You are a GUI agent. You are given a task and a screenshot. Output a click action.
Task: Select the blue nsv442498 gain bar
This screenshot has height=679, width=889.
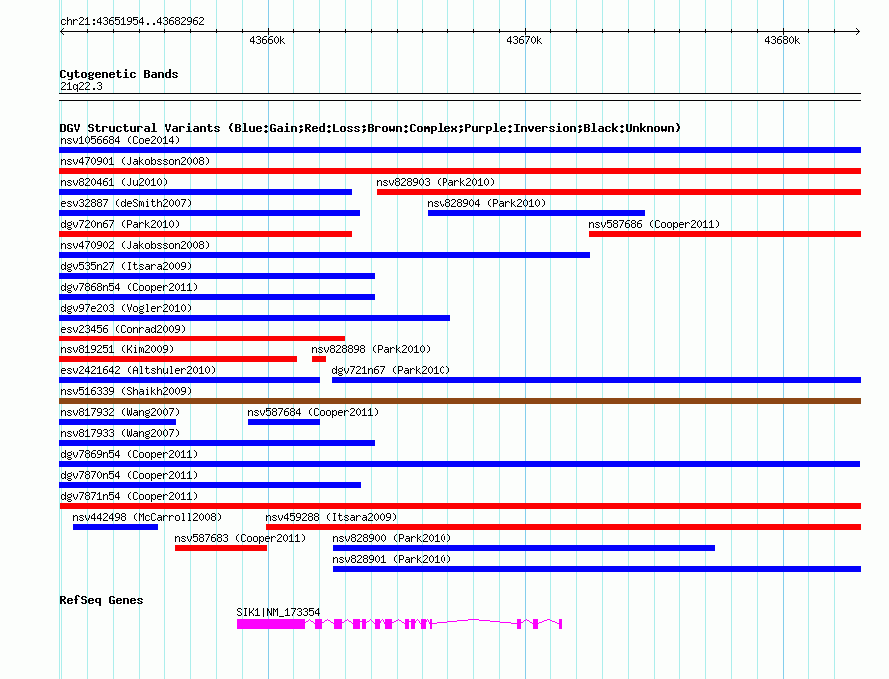[x=115, y=527]
